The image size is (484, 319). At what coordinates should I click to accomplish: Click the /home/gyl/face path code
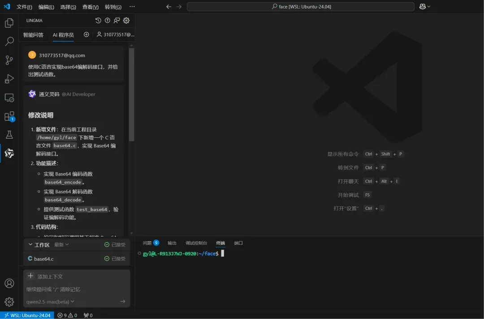[x=57, y=137]
